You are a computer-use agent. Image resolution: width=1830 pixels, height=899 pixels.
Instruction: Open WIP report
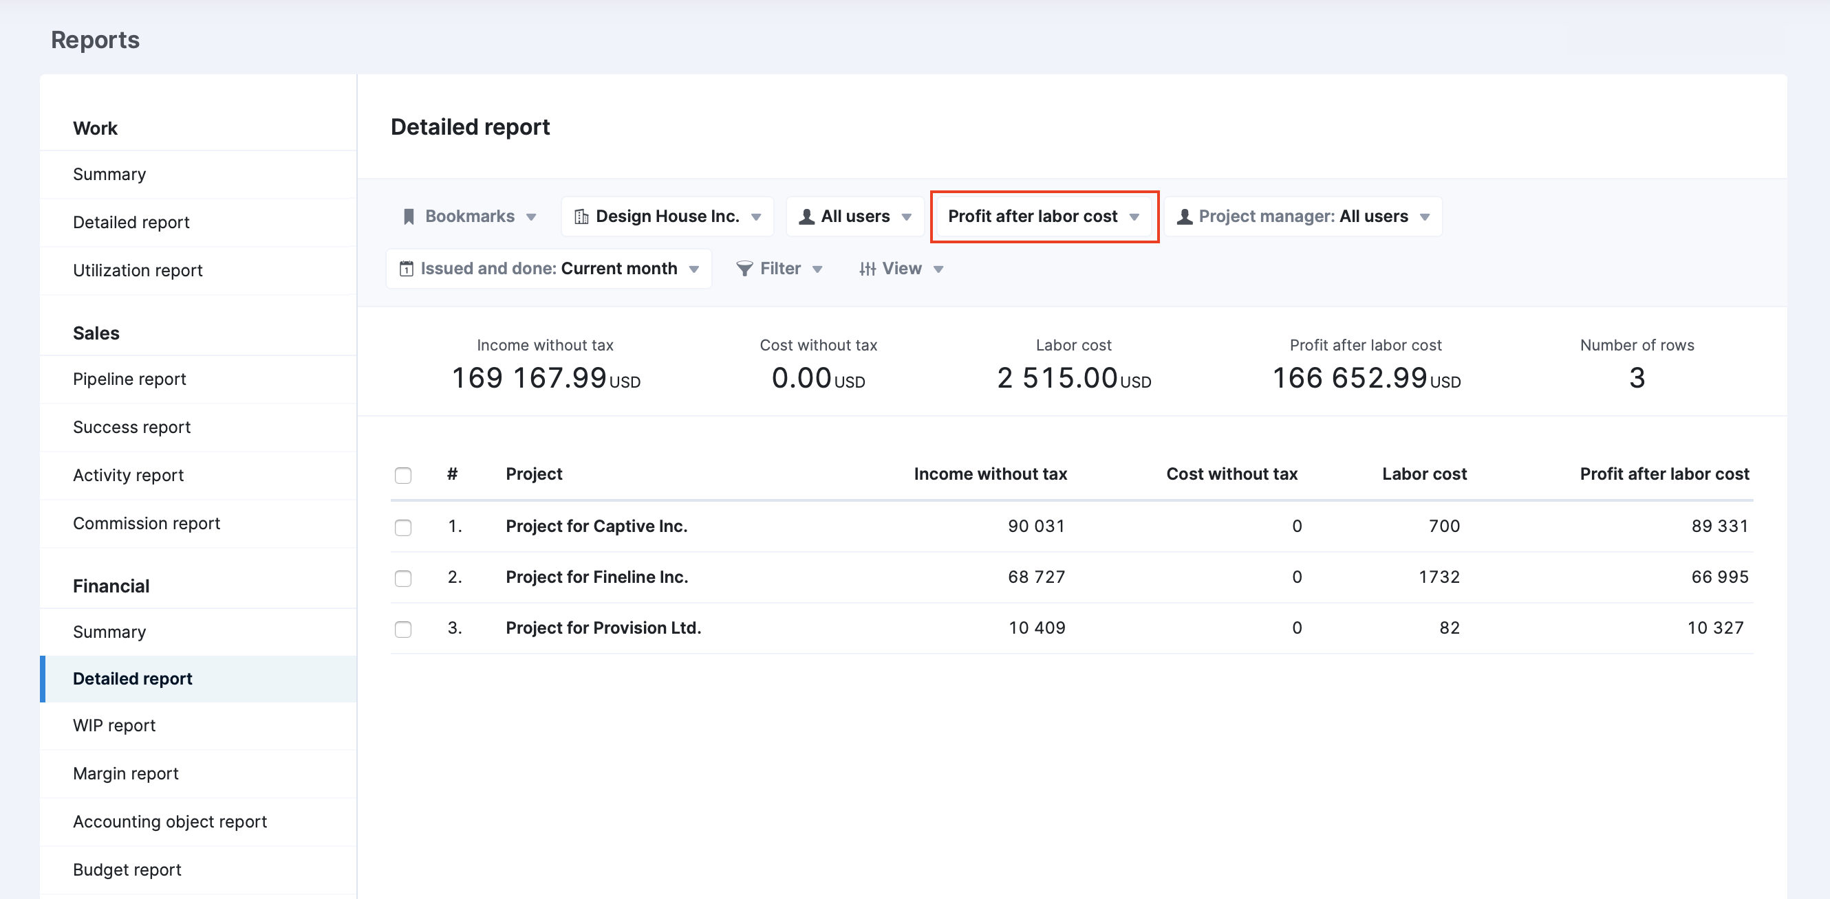(198, 726)
